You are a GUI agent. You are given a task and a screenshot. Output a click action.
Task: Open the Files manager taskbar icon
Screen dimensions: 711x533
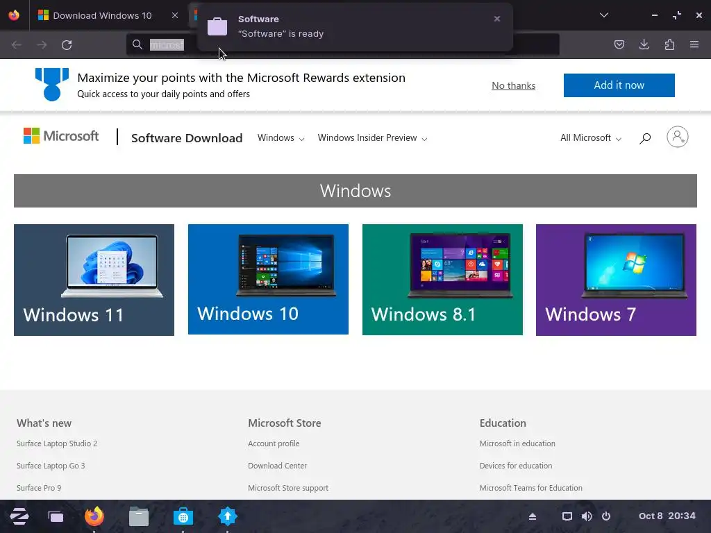(139, 516)
